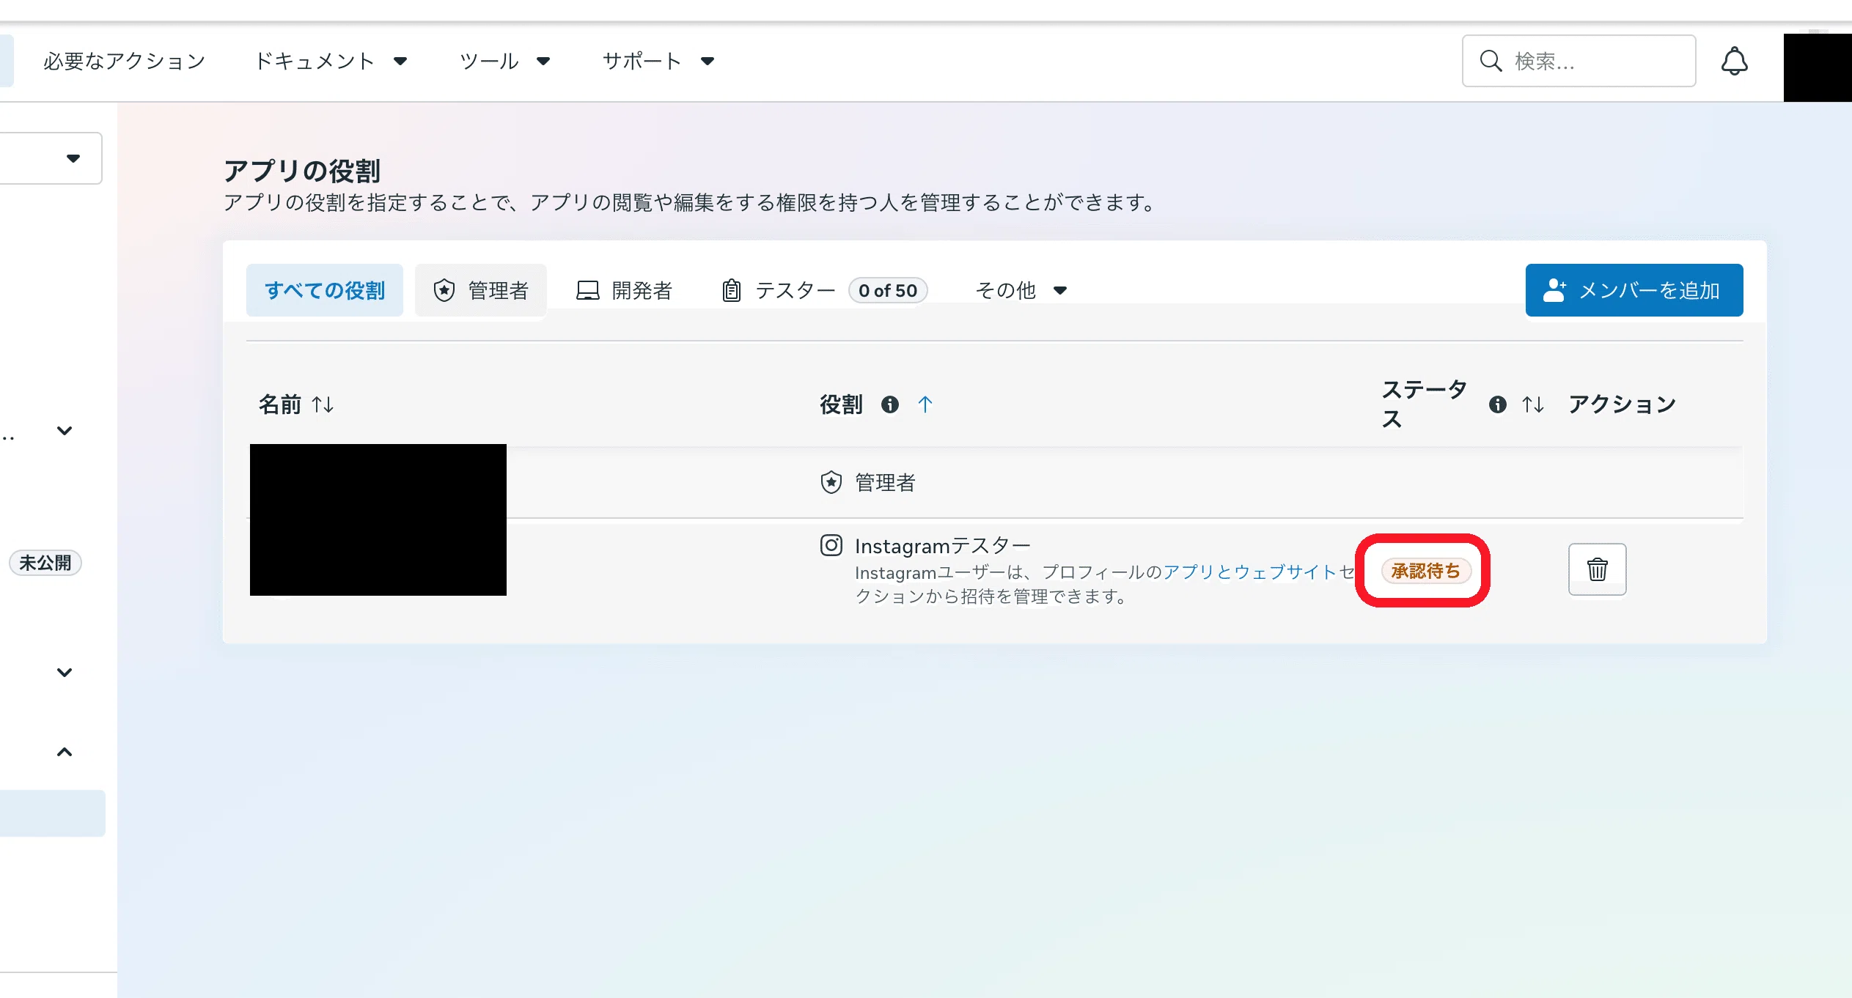Image resolution: width=1852 pixels, height=998 pixels.
Task: Click the アプリの役割 page heading
Action: pos(301,171)
